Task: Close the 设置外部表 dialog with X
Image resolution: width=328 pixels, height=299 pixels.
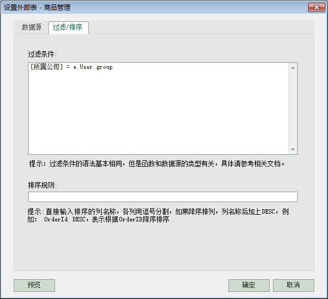Action: [316, 8]
